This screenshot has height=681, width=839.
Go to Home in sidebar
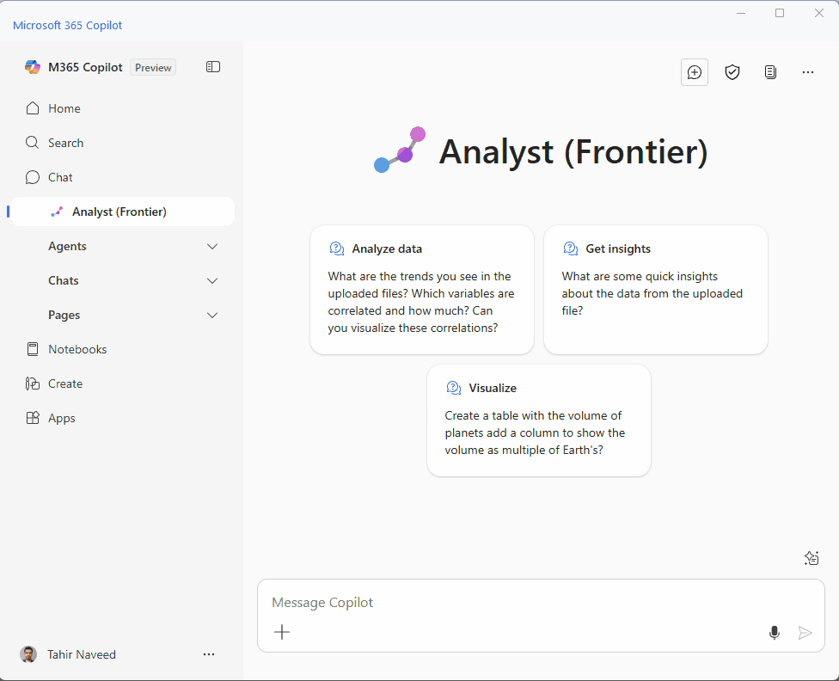(123, 108)
